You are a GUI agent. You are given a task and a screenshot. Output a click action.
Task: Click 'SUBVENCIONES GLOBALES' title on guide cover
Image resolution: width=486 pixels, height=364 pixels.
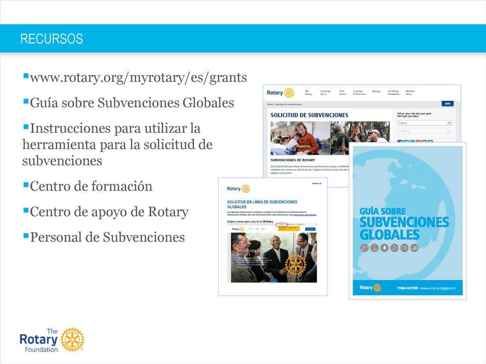(404, 228)
